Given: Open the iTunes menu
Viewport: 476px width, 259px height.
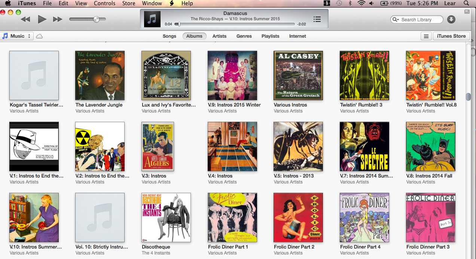Looking at the screenshot, I should tap(27, 3).
